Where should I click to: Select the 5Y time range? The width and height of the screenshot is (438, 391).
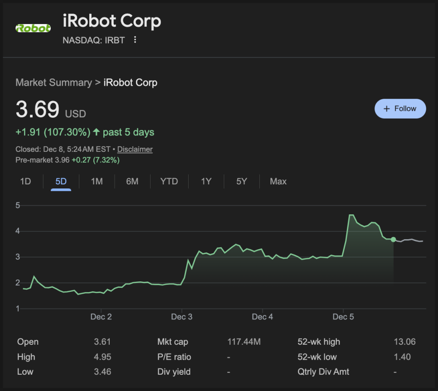click(x=242, y=181)
